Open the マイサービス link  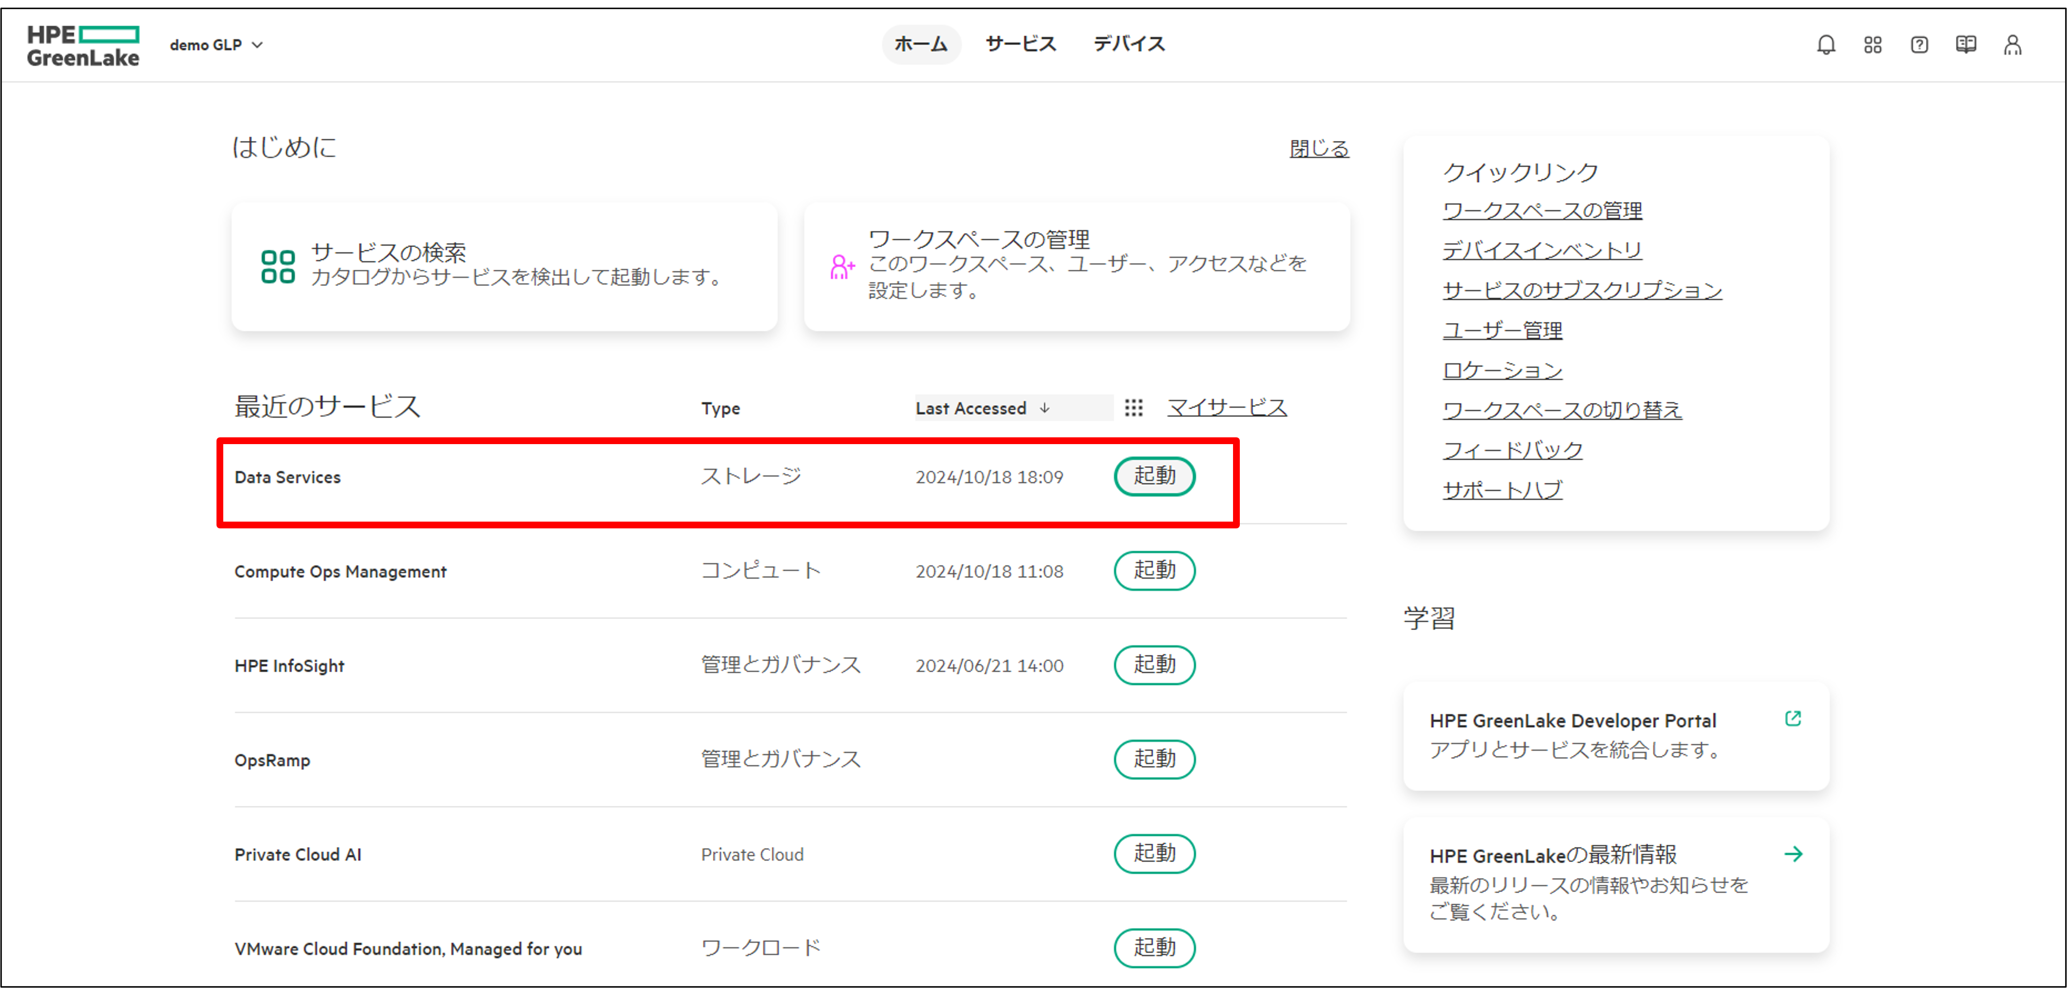[1226, 408]
